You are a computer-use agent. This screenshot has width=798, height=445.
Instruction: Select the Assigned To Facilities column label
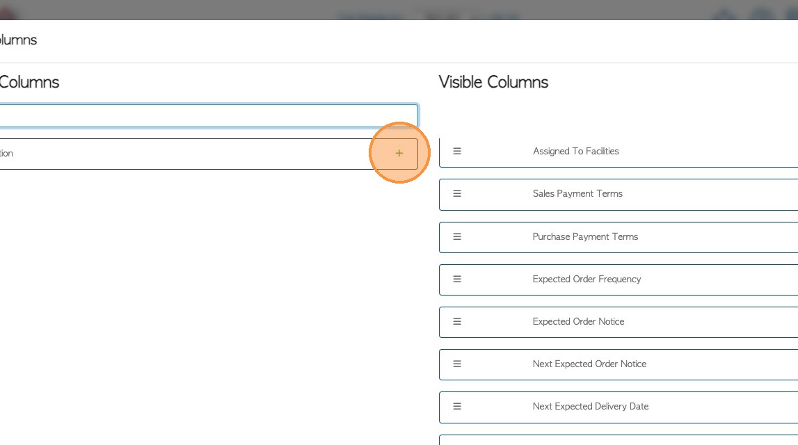click(x=575, y=151)
